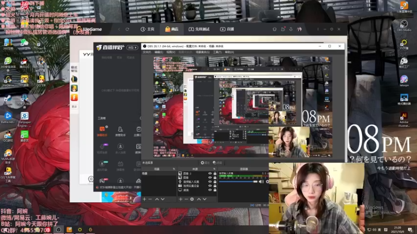Screen dimensions: 417x234
Task: Open the OBS 帮助(H) menu
Action: [x=229, y=53]
